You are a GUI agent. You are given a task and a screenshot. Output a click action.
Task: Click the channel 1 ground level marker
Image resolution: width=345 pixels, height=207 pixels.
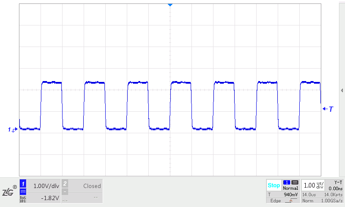tap(12, 129)
